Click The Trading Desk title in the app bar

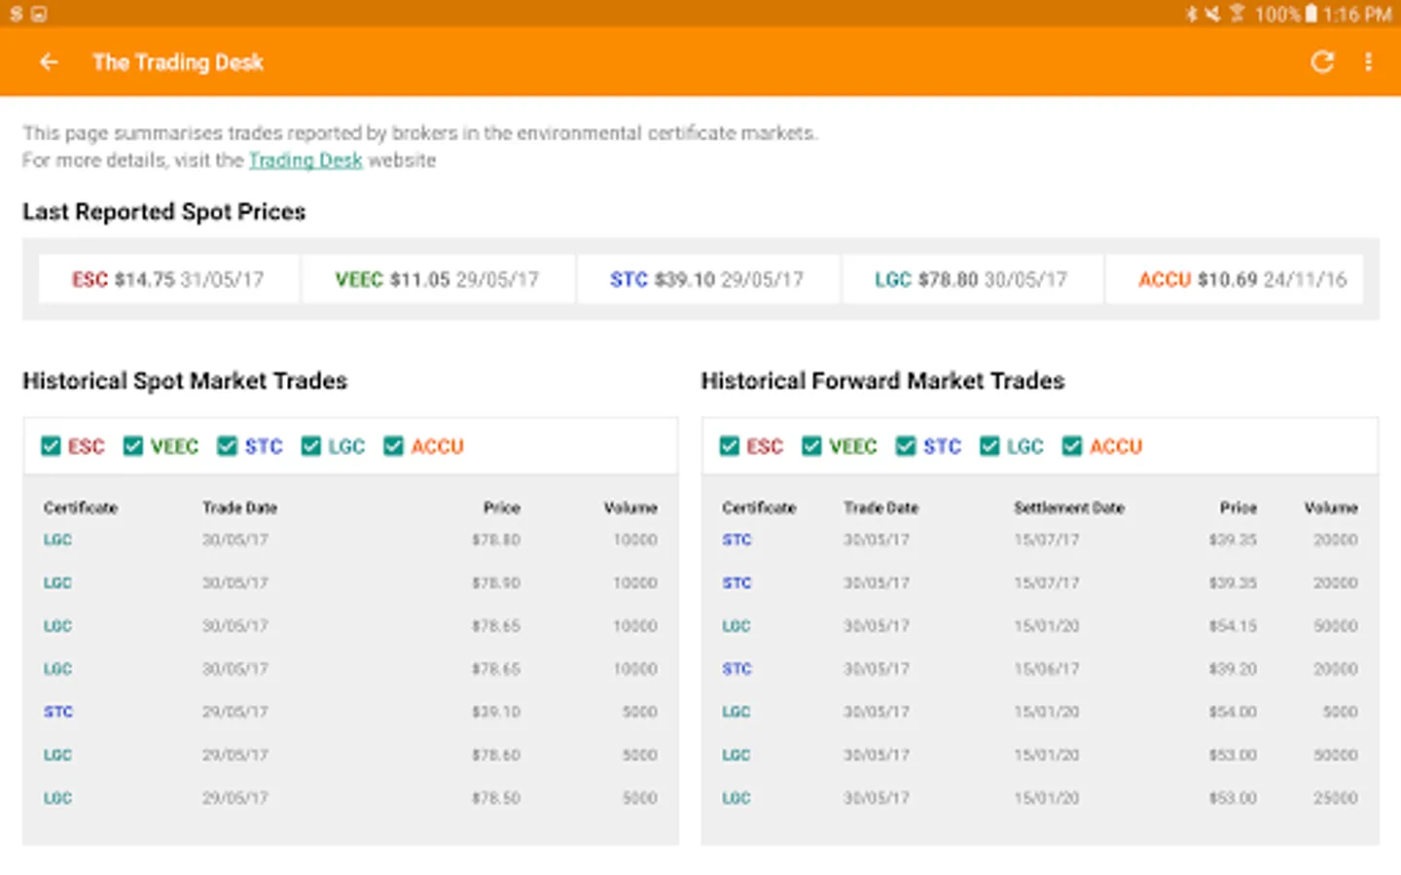tap(178, 62)
